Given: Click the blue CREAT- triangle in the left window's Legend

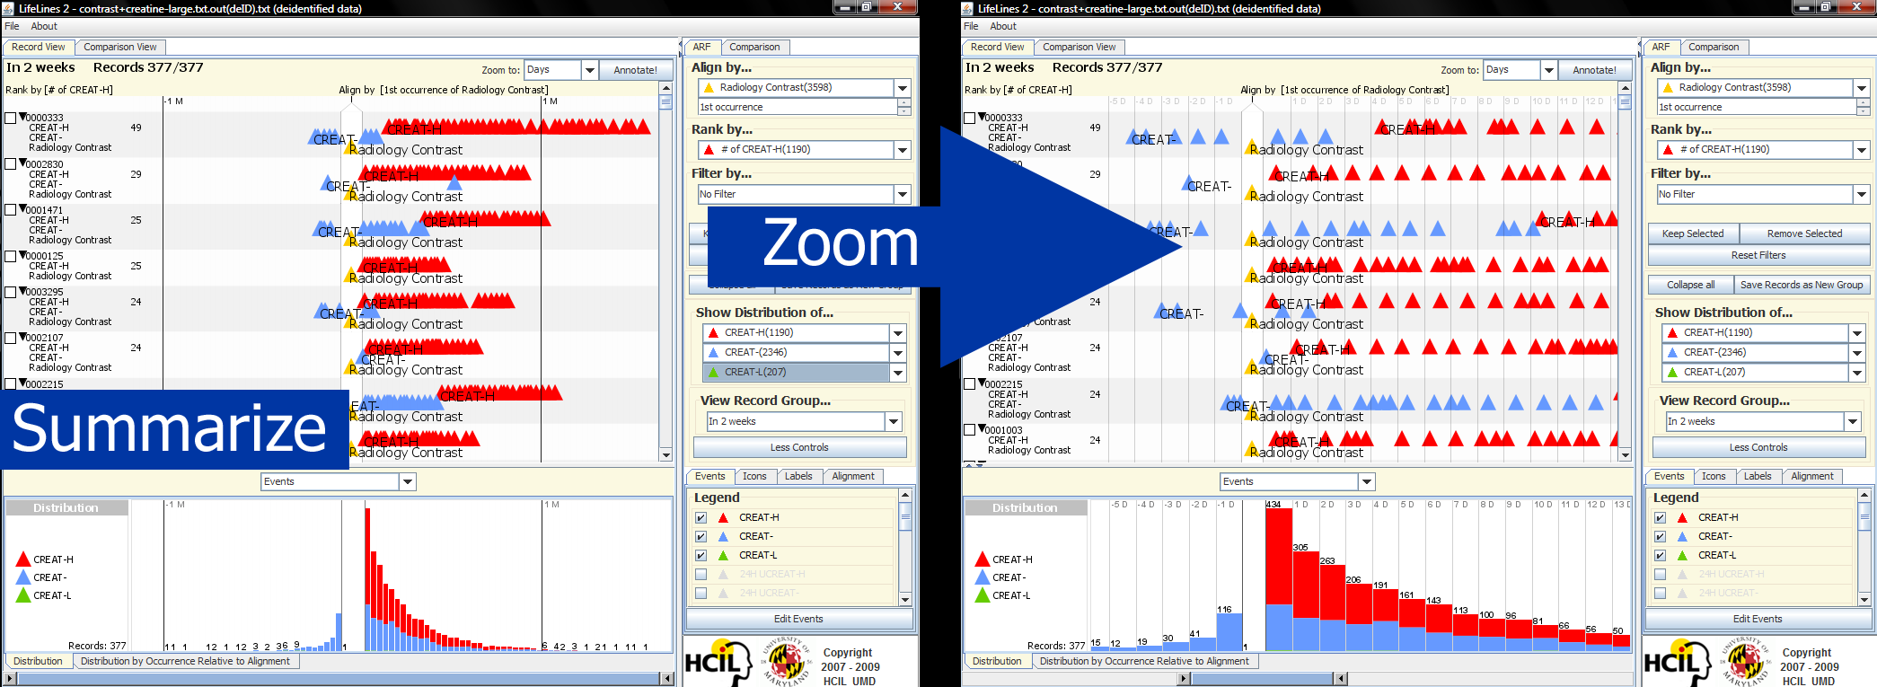Looking at the screenshot, I should point(723,536).
